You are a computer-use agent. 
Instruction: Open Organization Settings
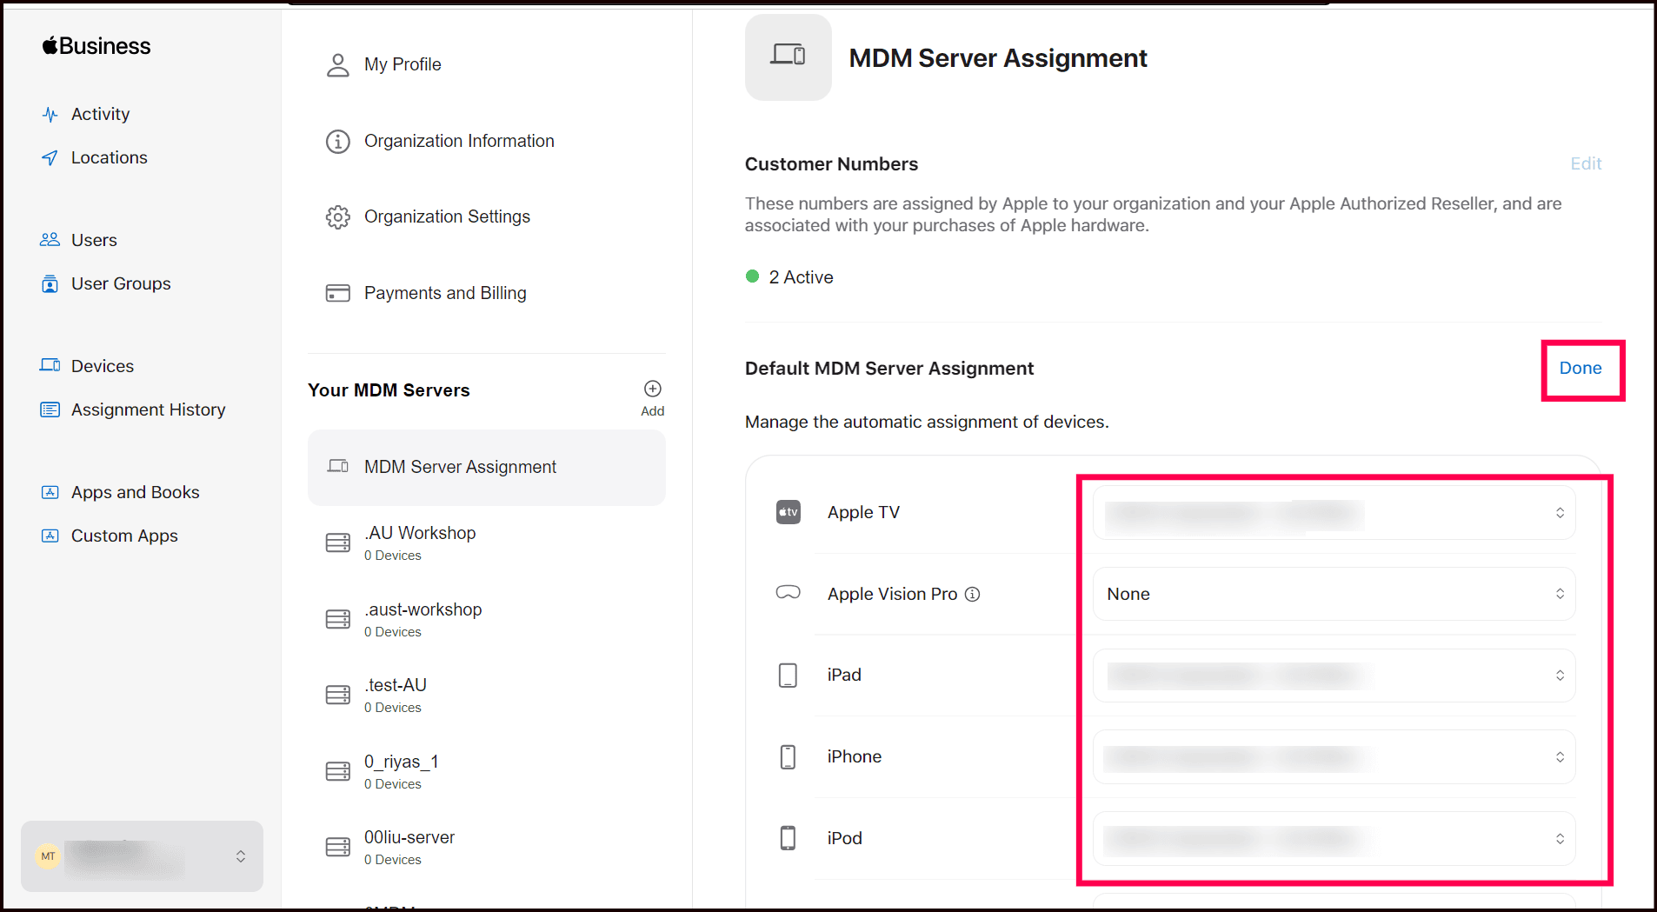(x=447, y=217)
